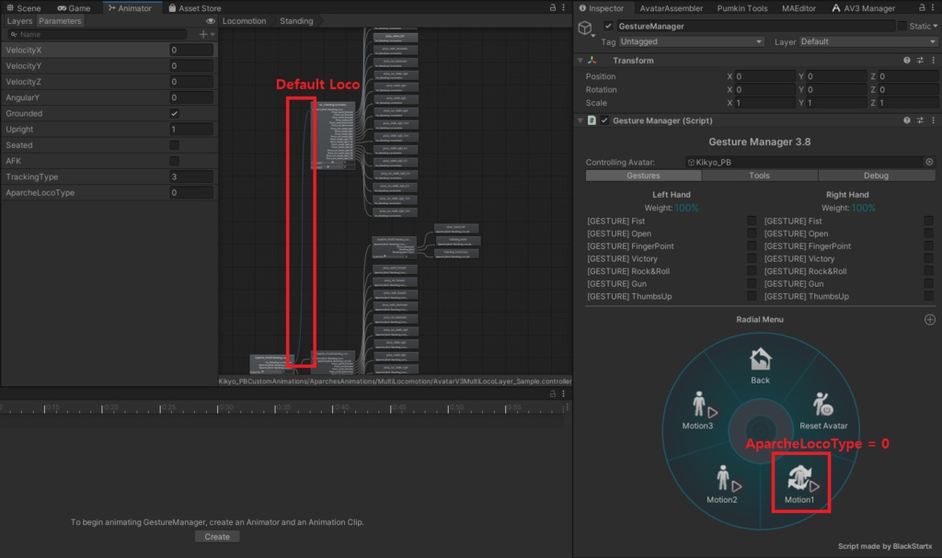
Task: Toggle the GestureManager active checkbox
Action: tap(608, 26)
